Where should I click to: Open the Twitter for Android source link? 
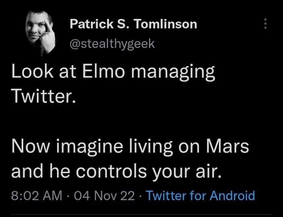pyautogui.click(x=200, y=195)
